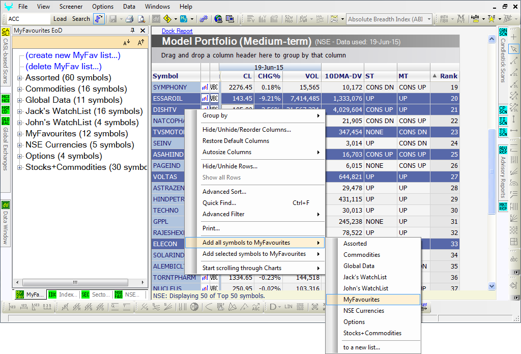
Task: Click '(create new MyFav list...)' link
Action: point(73,55)
